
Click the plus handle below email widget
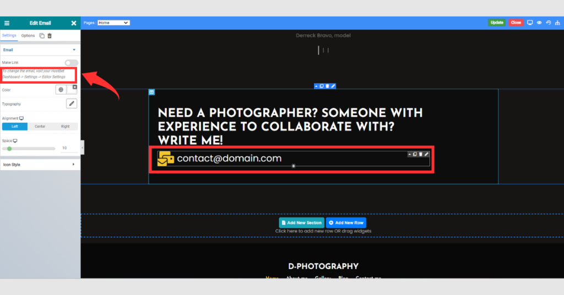(x=294, y=166)
